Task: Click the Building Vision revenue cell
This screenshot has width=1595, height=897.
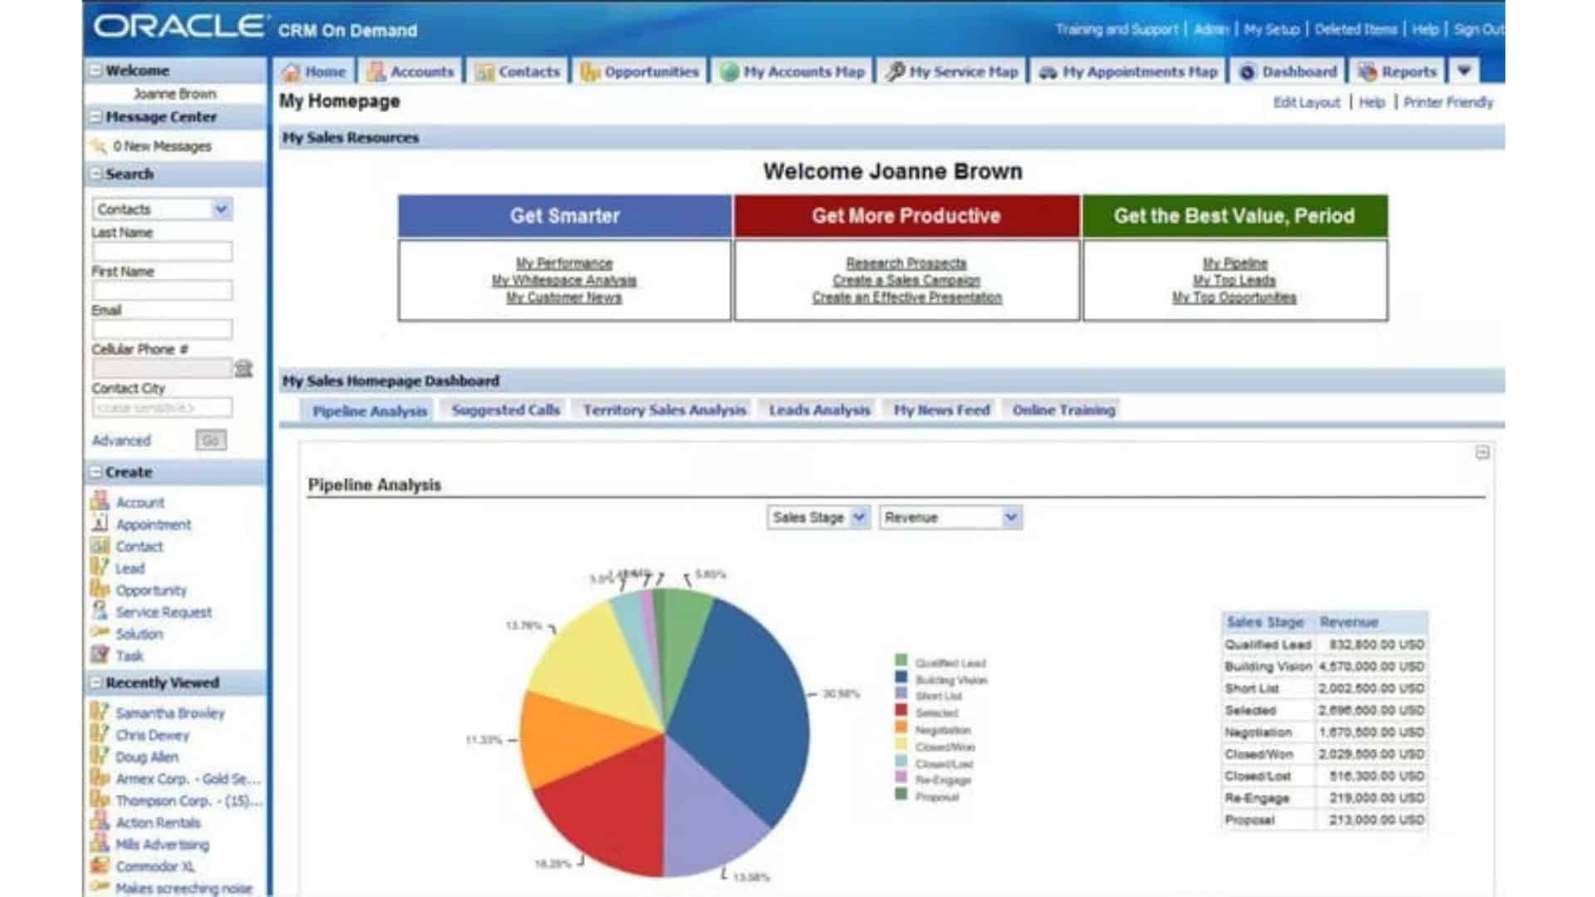Action: pos(1372,666)
